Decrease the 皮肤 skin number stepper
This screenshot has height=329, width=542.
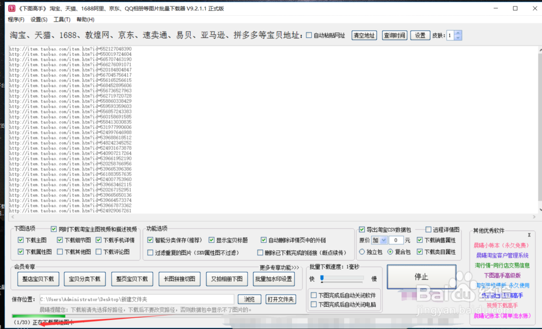458,37
